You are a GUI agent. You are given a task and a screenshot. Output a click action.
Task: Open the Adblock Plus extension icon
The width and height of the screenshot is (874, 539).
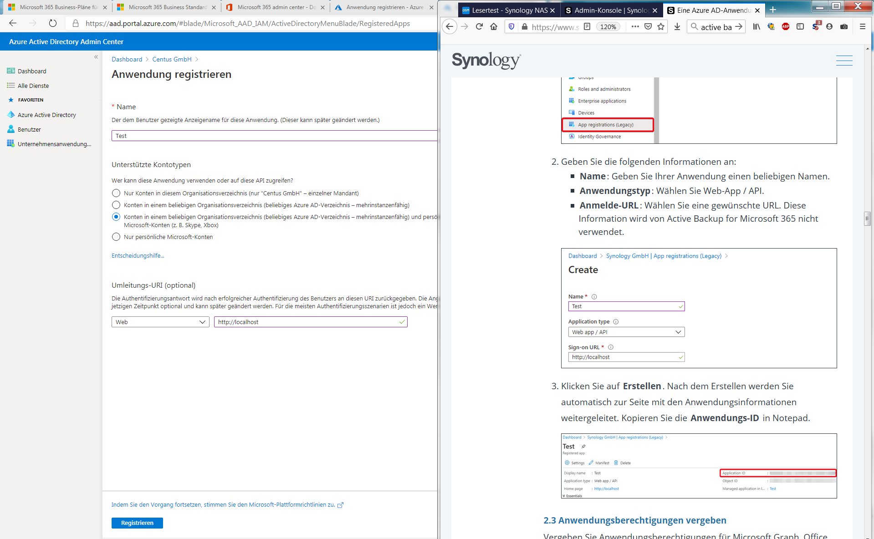click(x=786, y=26)
